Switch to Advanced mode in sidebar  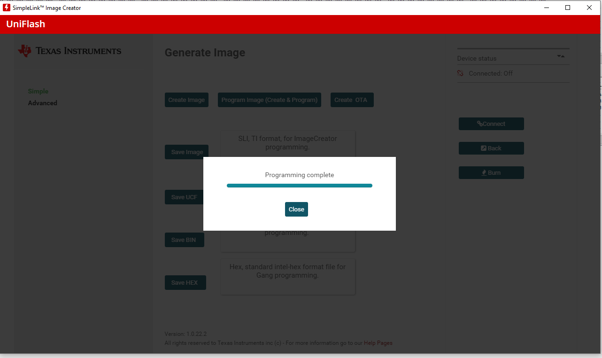tap(42, 103)
